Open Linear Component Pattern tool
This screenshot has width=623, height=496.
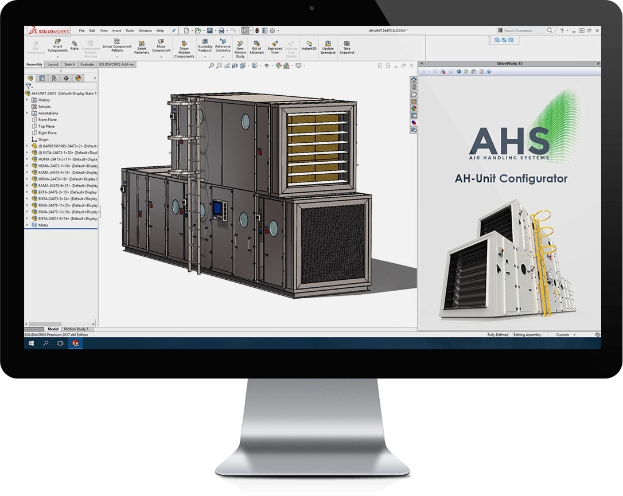tap(117, 45)
